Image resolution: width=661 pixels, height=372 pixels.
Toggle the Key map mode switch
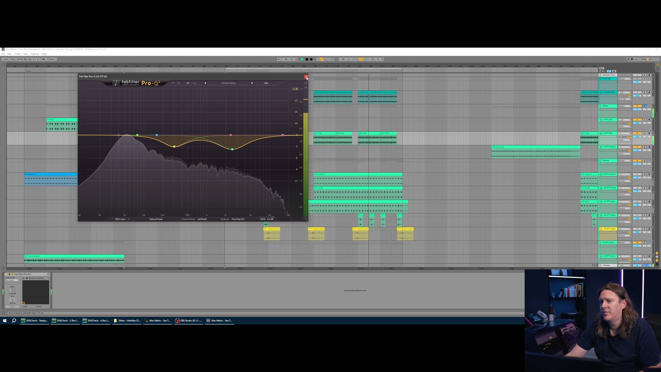tap(637, 59)
